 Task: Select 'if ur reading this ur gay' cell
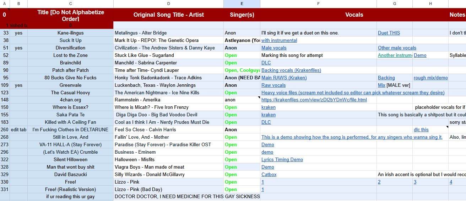[71, 197]
